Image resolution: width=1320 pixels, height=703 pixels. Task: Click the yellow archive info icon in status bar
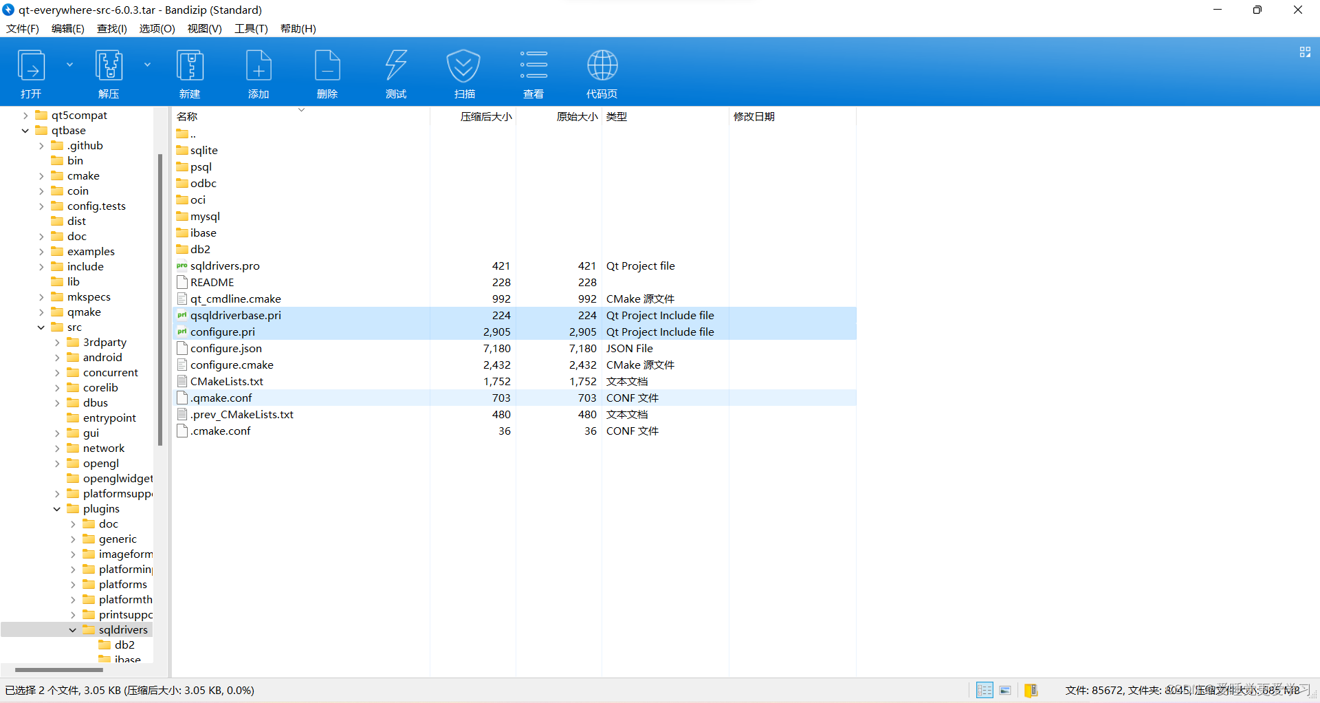point(1031,690)
